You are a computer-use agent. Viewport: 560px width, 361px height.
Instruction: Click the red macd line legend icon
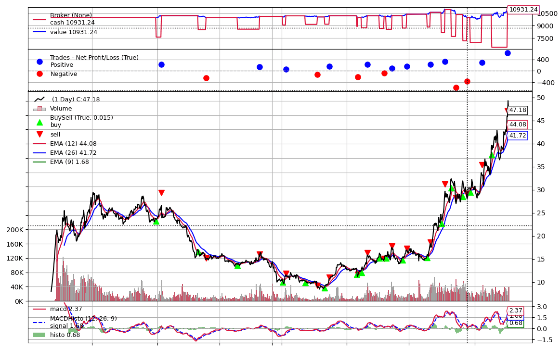click(x=39, y=309)
